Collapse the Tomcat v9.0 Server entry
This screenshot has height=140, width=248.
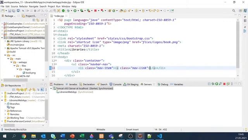51,88
